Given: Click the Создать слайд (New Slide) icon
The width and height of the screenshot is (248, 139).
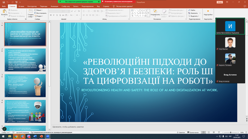Looking at the screenshot, I should (x=31, y=12).
